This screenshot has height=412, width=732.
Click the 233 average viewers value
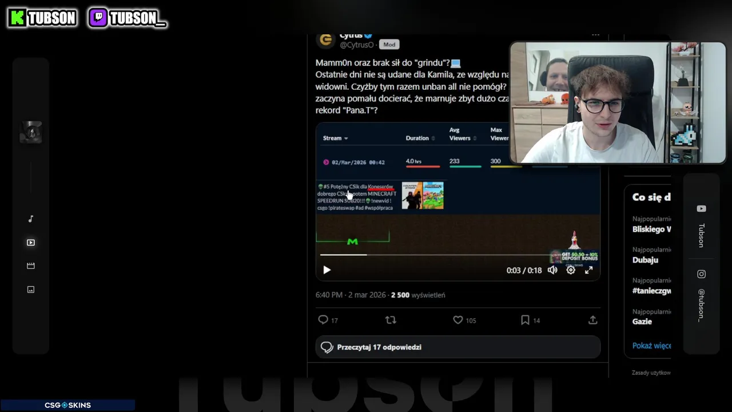pyautogui.click(x=455, y=161)
